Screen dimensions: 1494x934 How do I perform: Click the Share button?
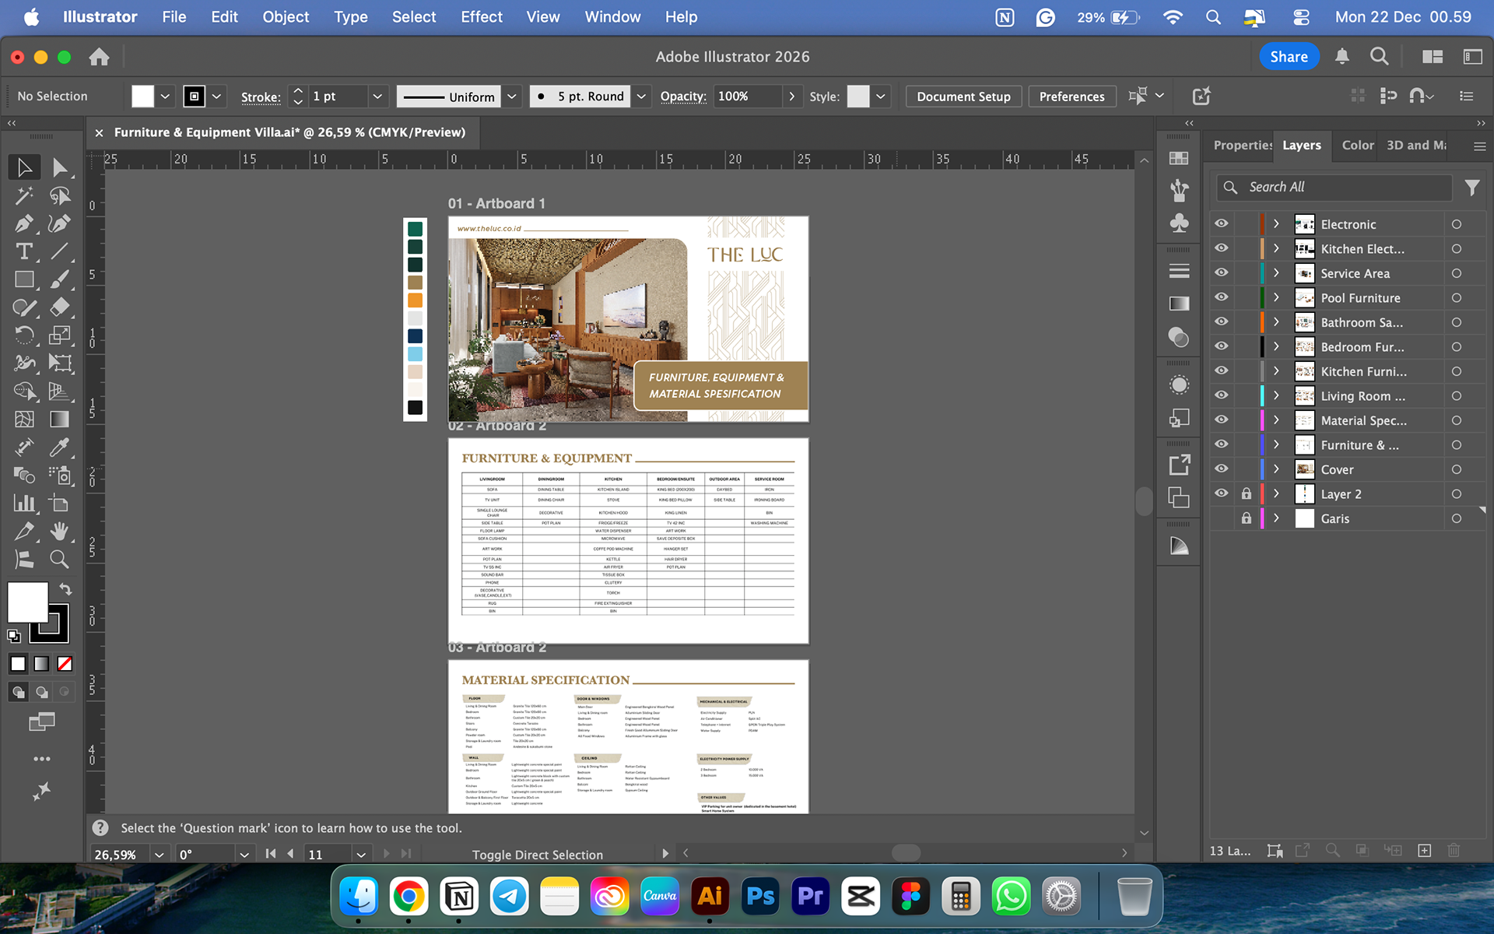click(1289, 57)
